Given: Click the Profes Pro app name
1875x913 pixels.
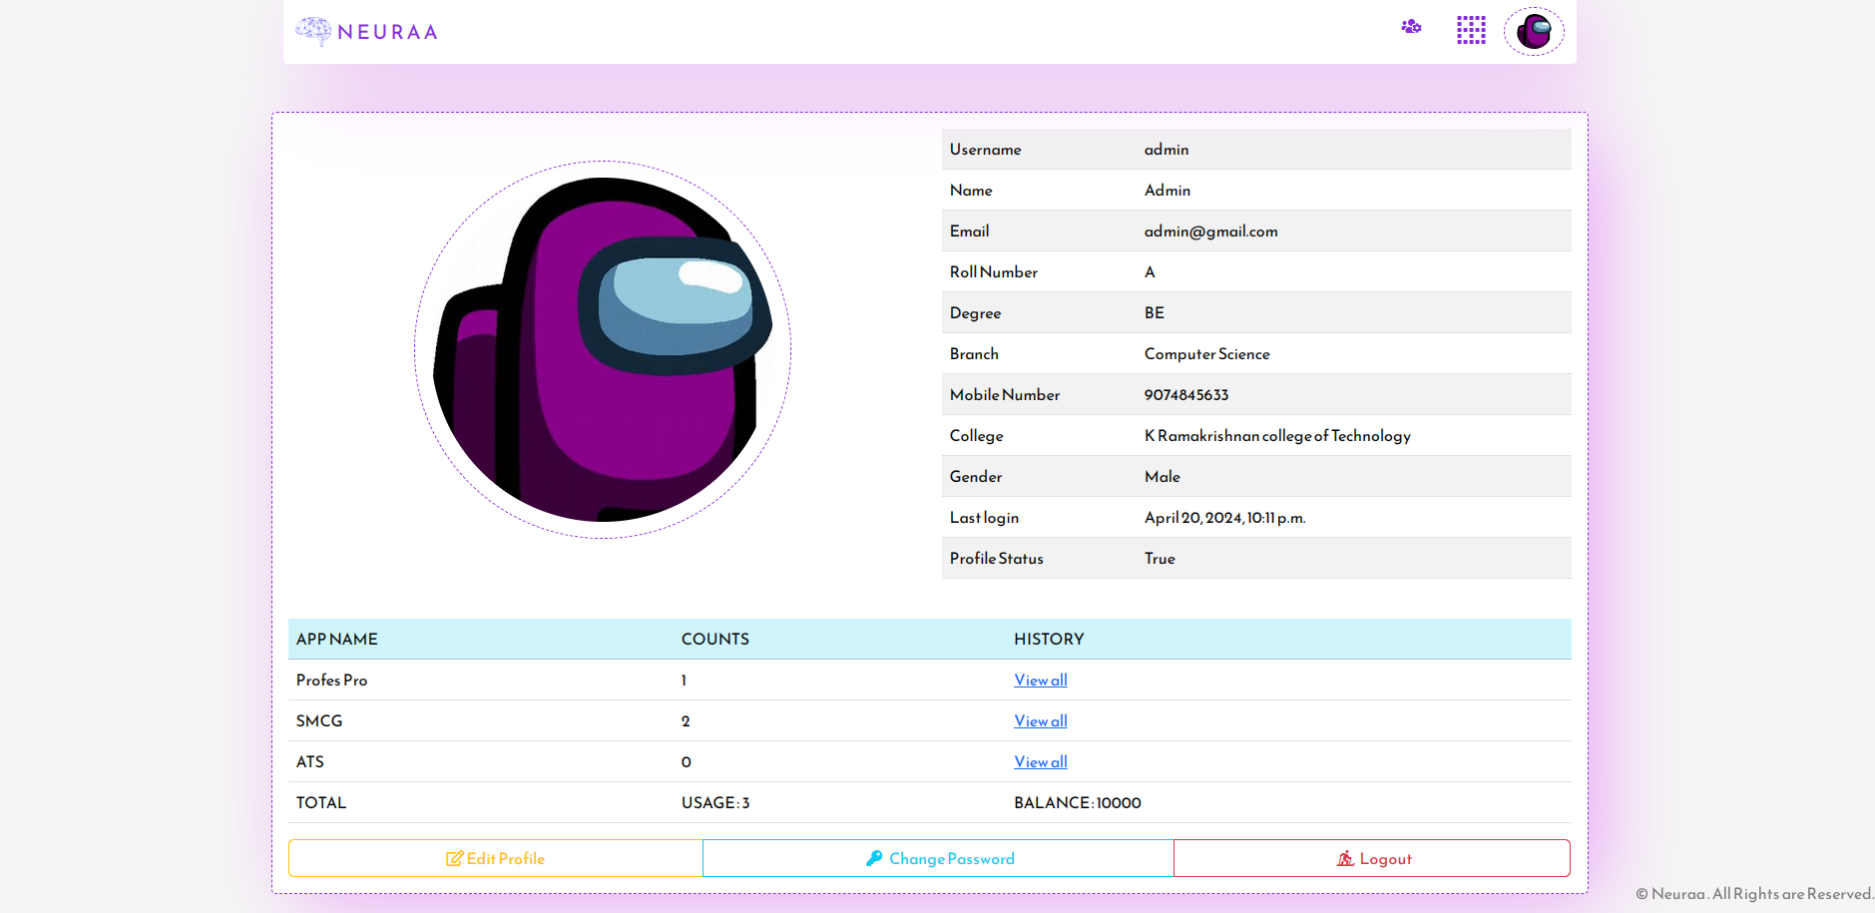Looking at the screenshot, I should coord(331,681).
